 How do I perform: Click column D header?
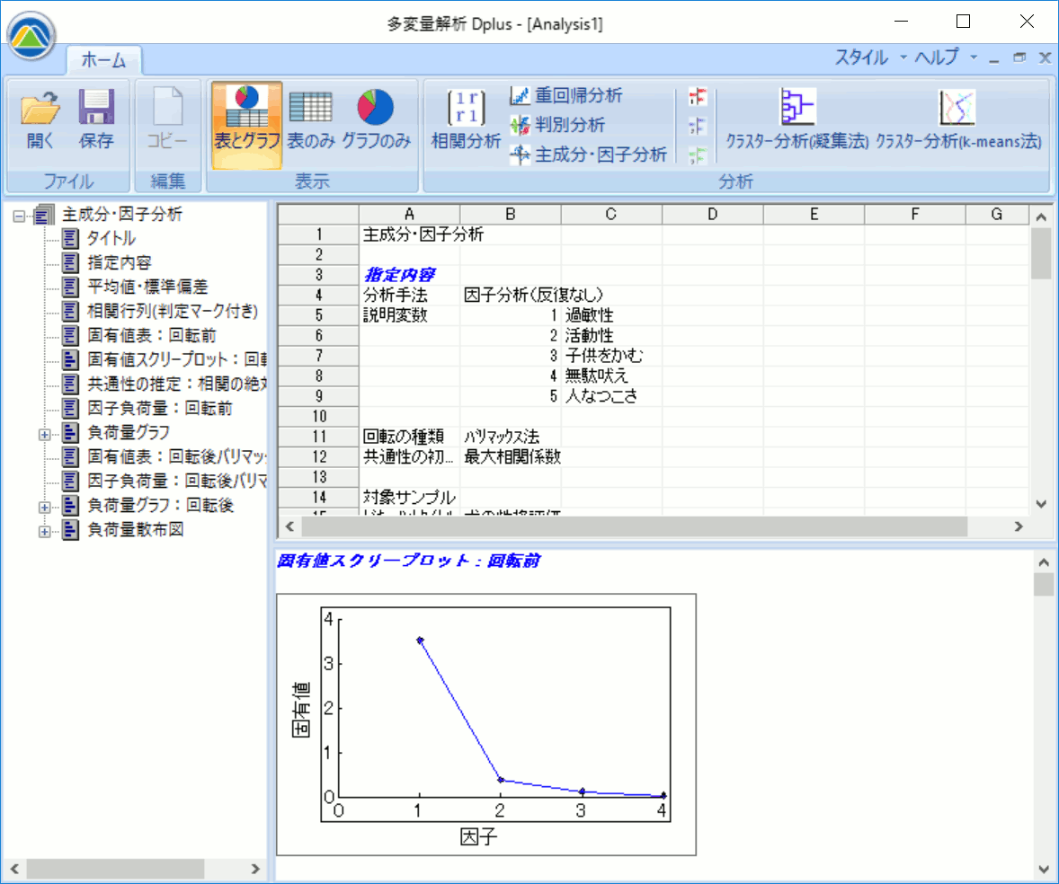pyautogui.click(x=713, y=214)
